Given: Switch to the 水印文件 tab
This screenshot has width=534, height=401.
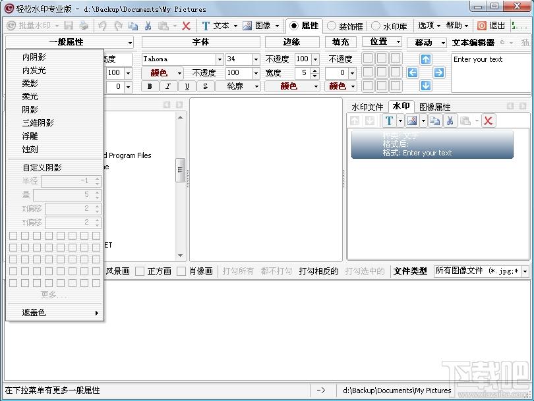Looking at the screenshot, I should [x=367, y=107].
